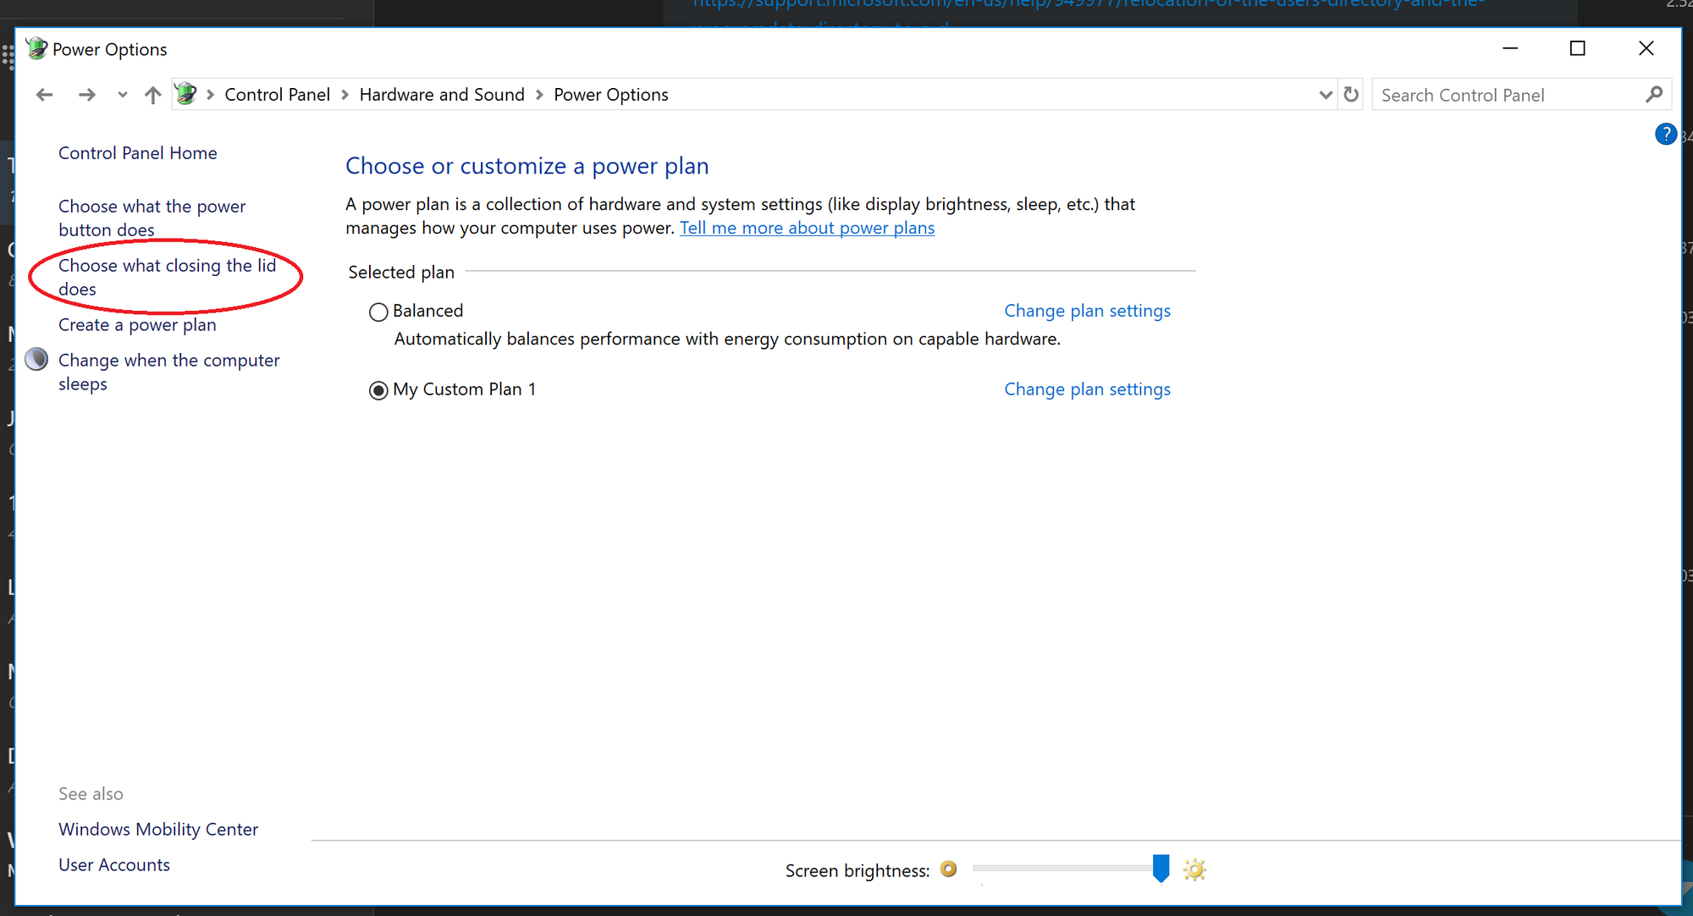Go to Control Panel via breadcrumb
This screenshot has width=1693, height=916.
[x=277, y=94]
